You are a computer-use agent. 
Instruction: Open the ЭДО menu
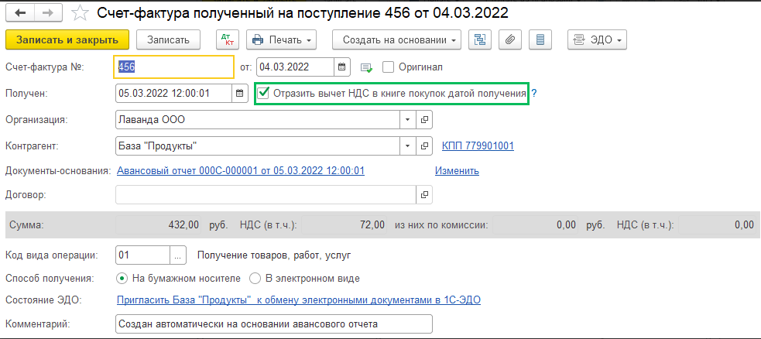(597, 39)
